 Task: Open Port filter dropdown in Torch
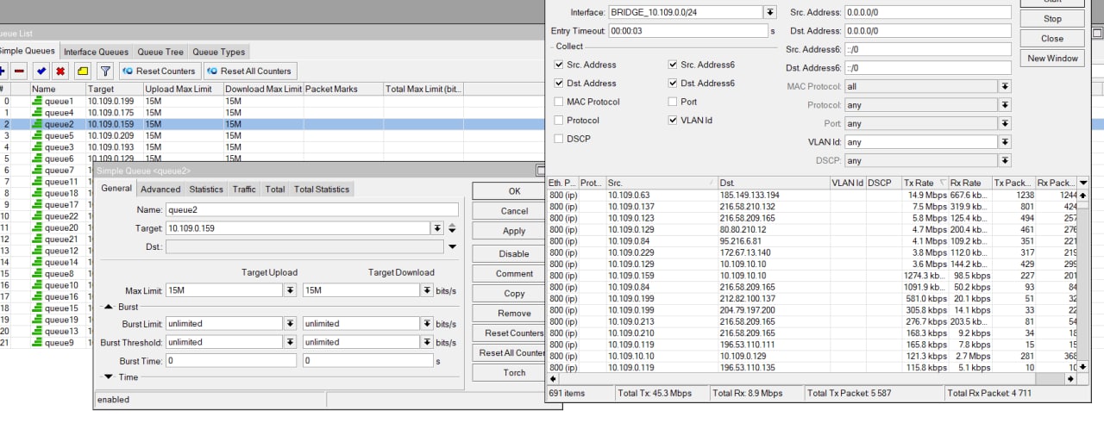(1005, 124)
